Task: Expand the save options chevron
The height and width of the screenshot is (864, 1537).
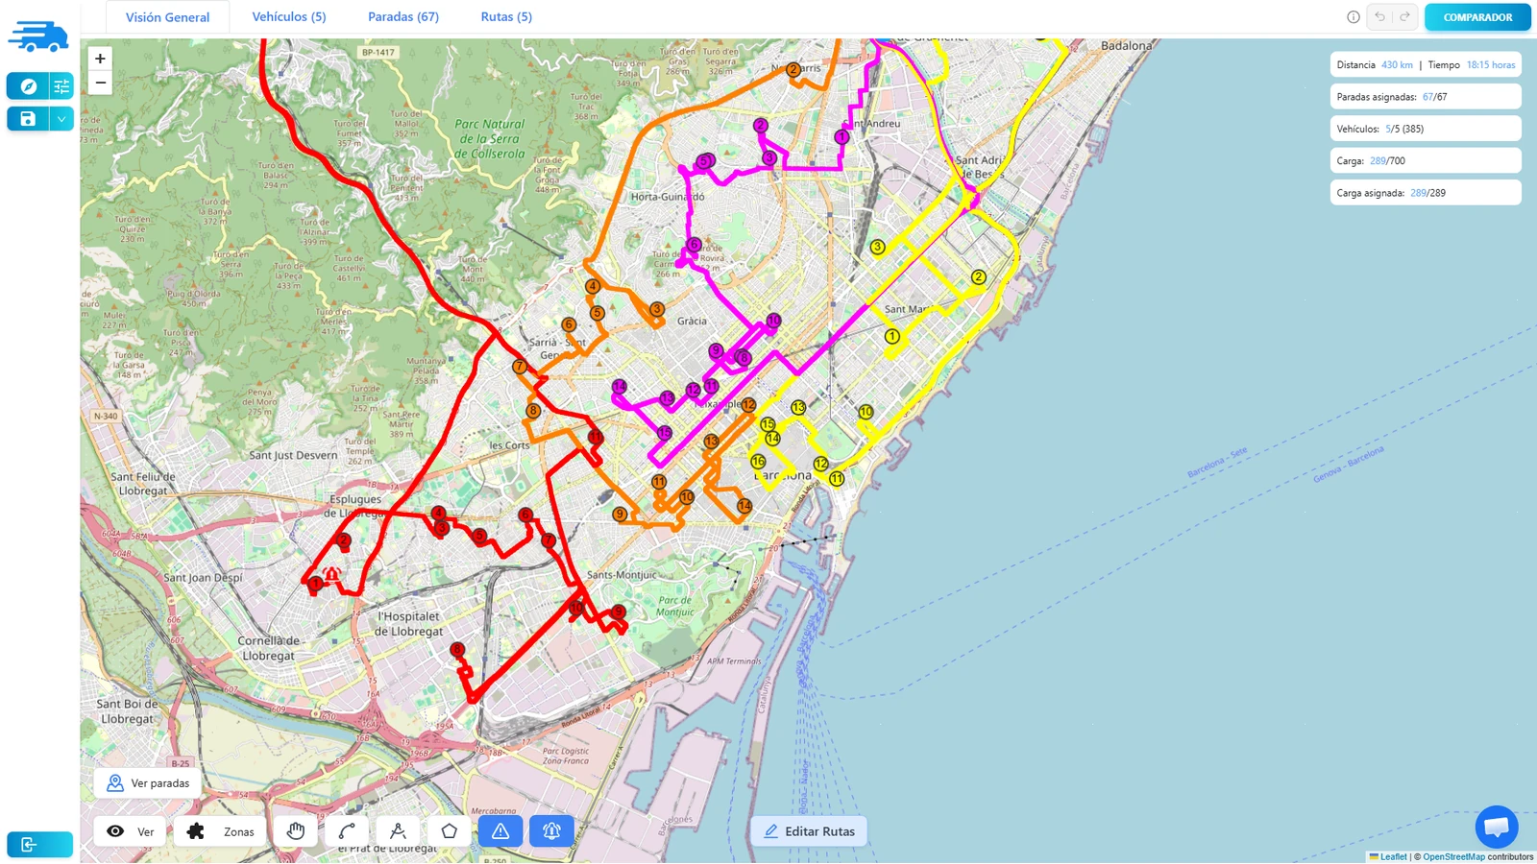Action: point(61,119)
